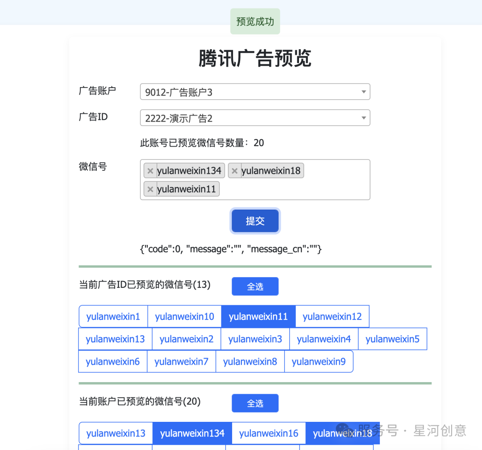Viewport: 482px width, 450px height.
Task: Toggle yulanweixin13 in ad ID list
Action: click(x=115, y=339)
